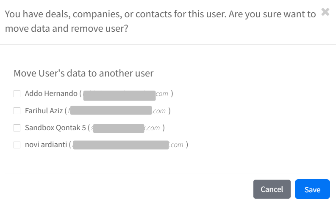336x205 pixels.
Task: Click the divider line above the Cancel button
Action: click(167, 173)
